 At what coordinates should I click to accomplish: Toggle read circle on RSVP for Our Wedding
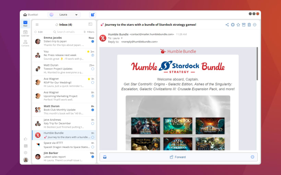pyautogui.click(x=93, y=82)
